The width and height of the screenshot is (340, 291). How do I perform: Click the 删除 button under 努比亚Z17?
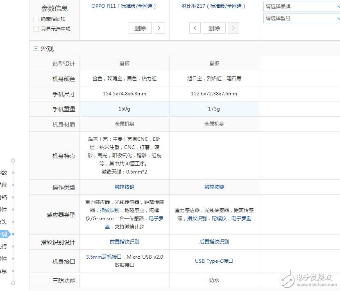click(x=214, y=28)
